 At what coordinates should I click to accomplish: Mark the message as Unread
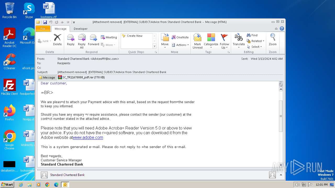(x=197, y=41)
